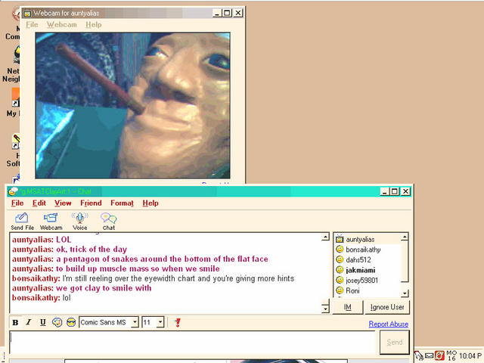Click the red exclamation icon in format bar
The image size is (484, 363).
(x=178, y=323)
